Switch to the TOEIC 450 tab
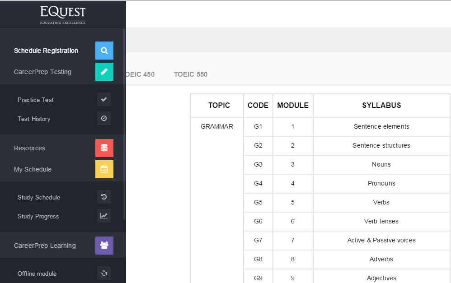The width and height of the screenshot is (451, 283). [140, 74]
